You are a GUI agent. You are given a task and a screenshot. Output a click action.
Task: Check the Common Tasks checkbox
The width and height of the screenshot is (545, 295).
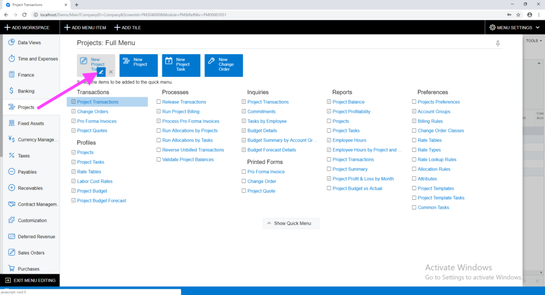tap(414, 207)
